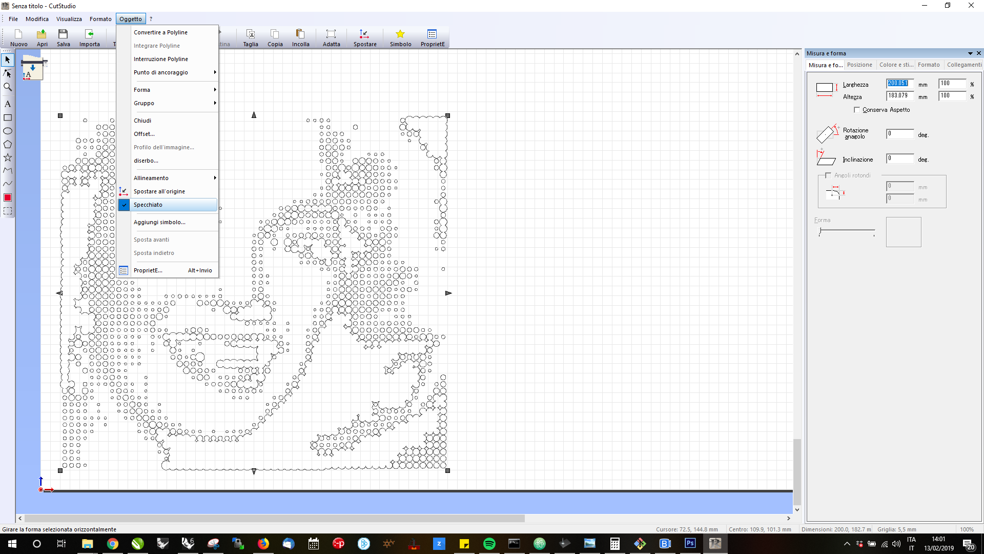The height and width of the screenshot is (554, 984).
Task: Toggle the Specchiato menu option
Action: click(148, 205)
